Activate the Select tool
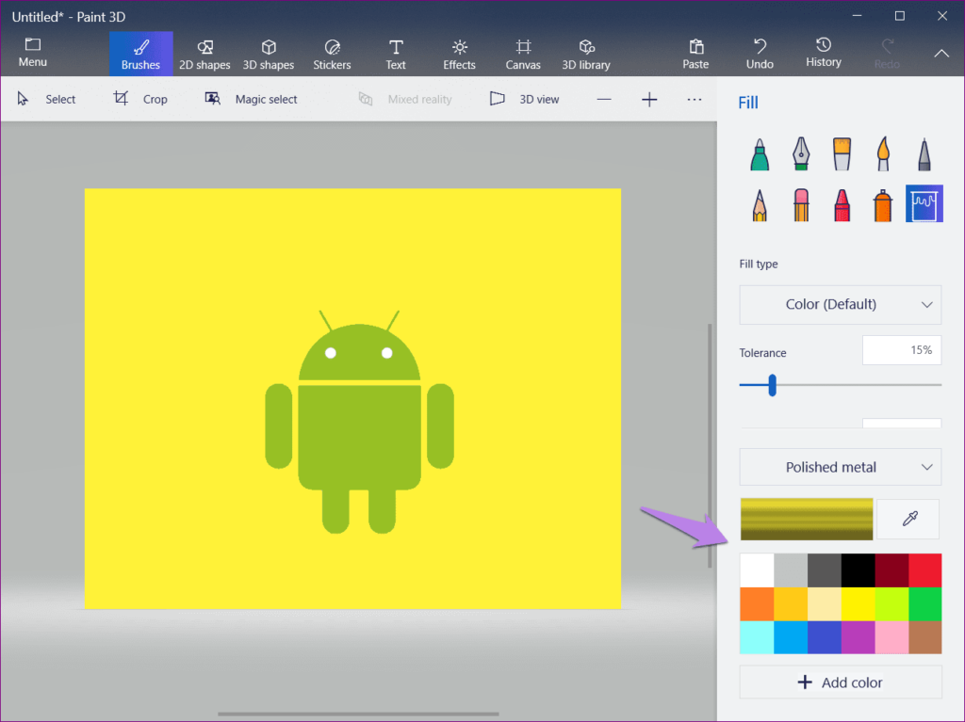 click(x=46, y=99)
